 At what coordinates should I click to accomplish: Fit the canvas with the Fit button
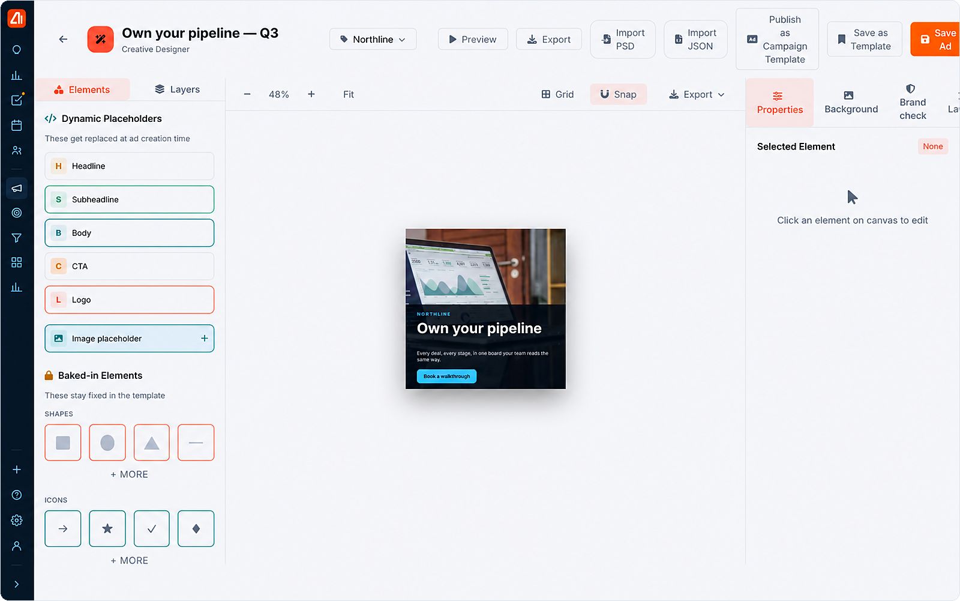pyautogui.click(x=349, y=94)
